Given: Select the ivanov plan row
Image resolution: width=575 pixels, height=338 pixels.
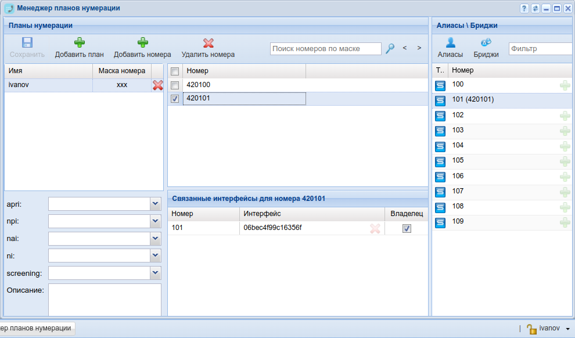Looking at the screenshot, I should [84, 85].
